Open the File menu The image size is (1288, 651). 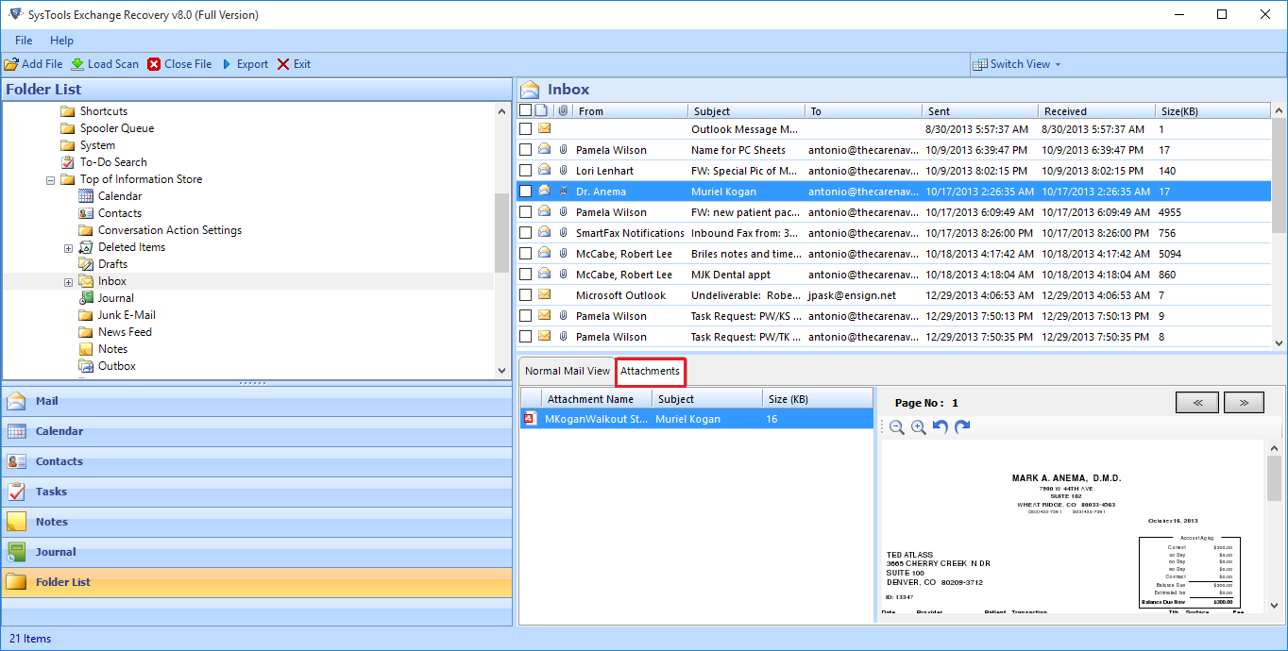pyautogui.click(x=24, y=41)
